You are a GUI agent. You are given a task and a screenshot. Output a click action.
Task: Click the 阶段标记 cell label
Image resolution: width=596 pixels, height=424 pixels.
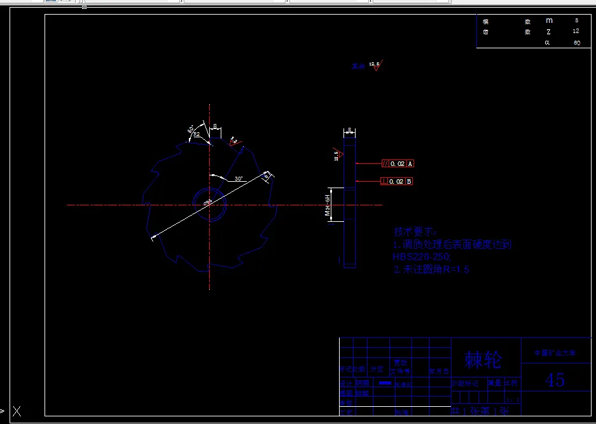[x=464, y=383]
